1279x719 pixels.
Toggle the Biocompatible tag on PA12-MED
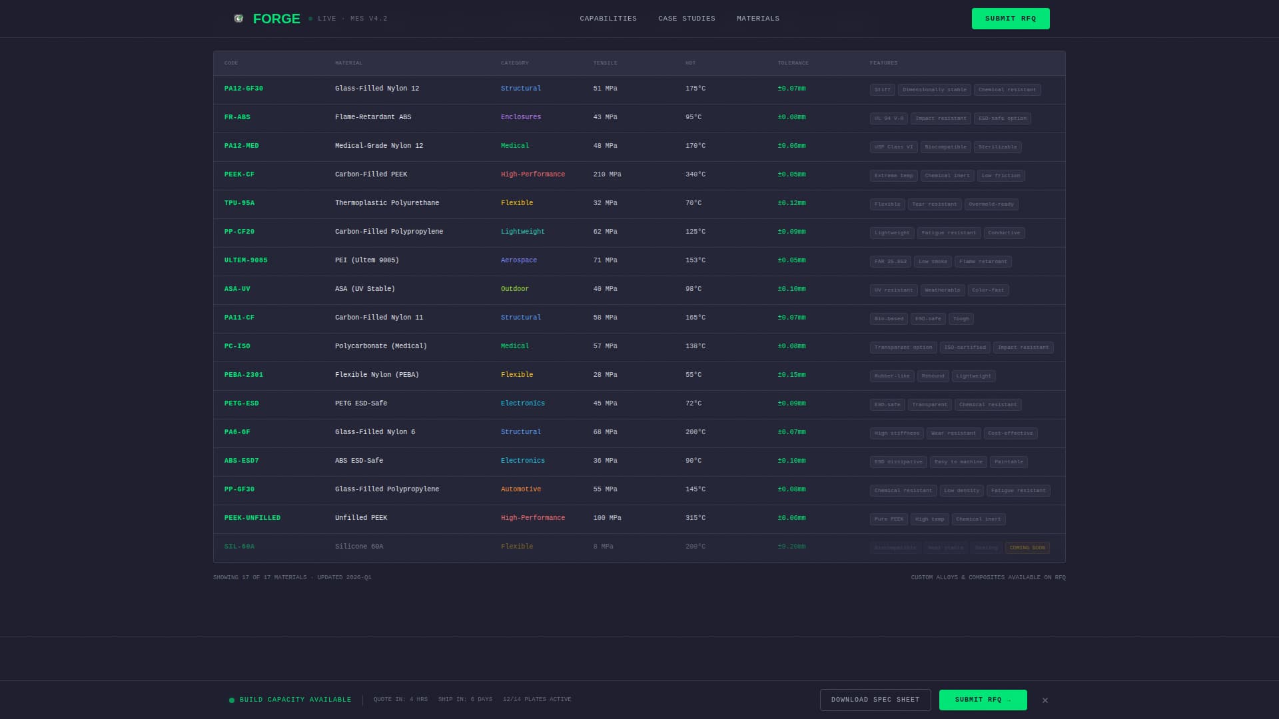pyautogui.click(x=946, y=146)
